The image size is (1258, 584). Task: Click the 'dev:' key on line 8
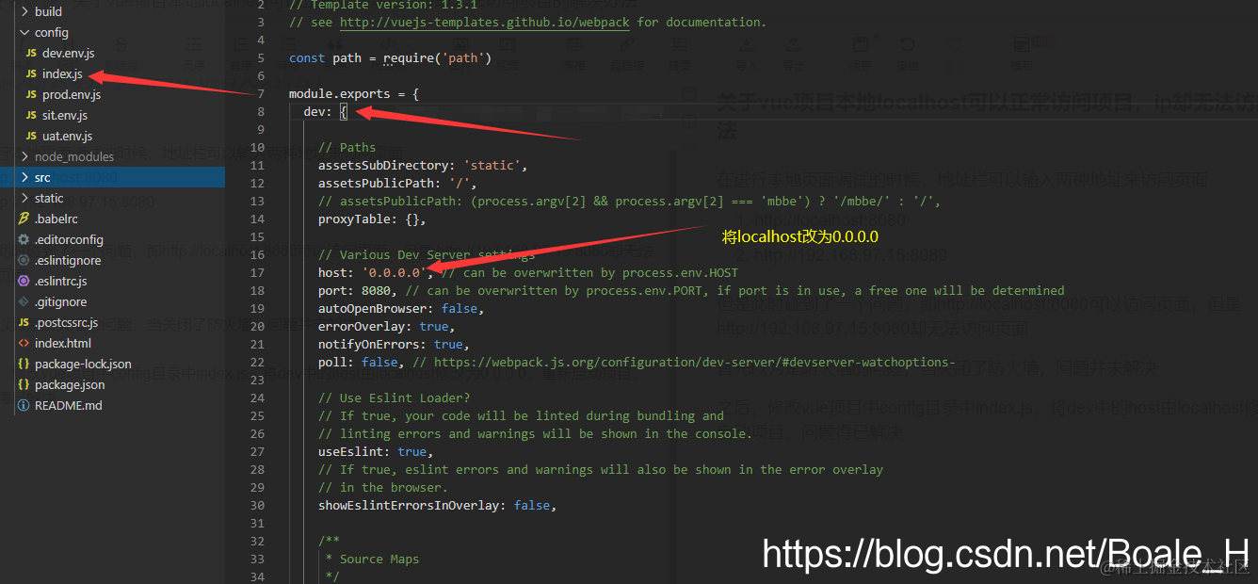pyautogui.click(x=317, y=112)
